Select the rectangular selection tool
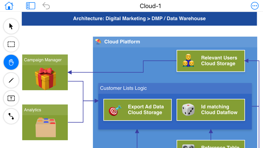263x148 pixels. tap(11, 44)
